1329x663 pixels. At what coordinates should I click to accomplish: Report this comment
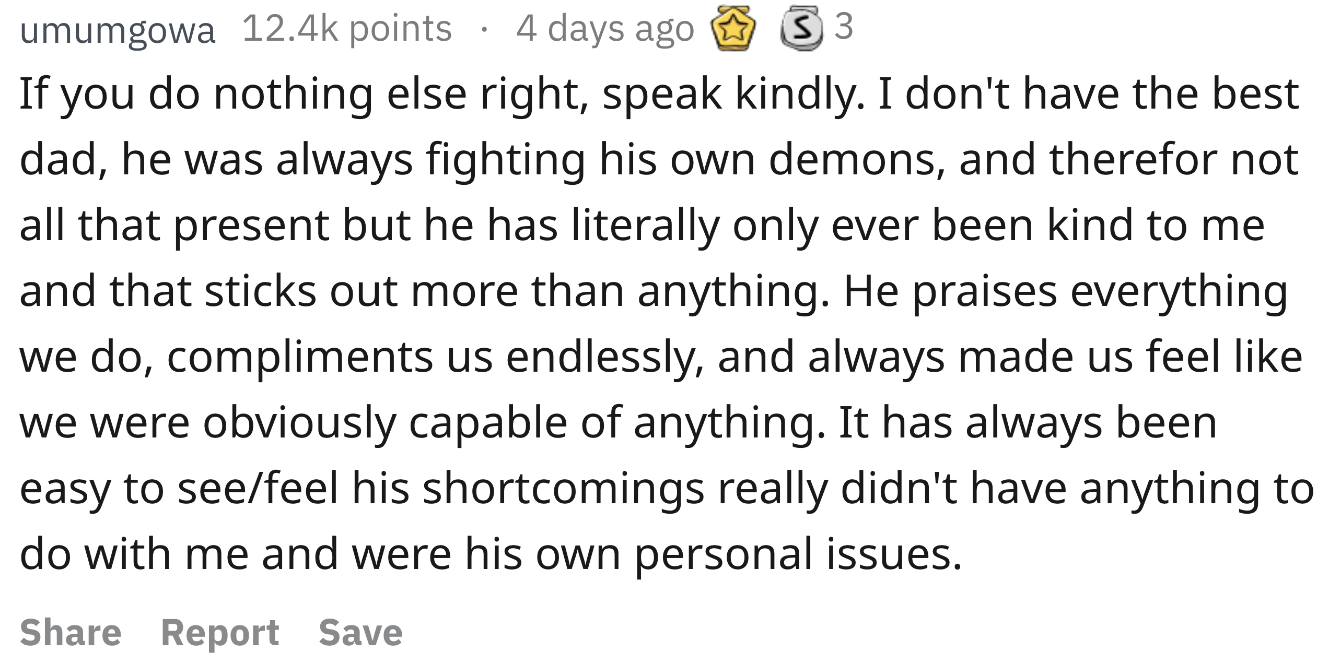click(220, 633)
